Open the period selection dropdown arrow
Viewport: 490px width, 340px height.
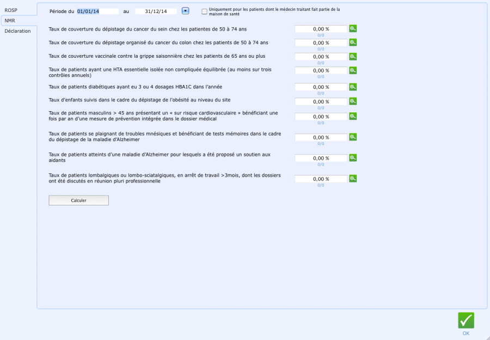pyautogui.click(x=185, y=11)
